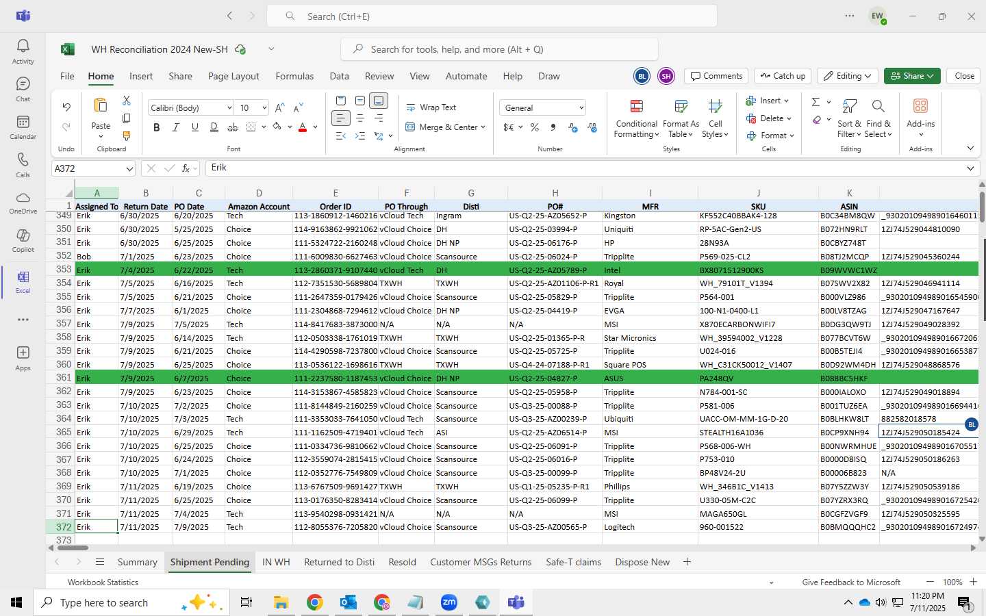Click the Cut scissors icon
The width and height of the screenshot is (986, 616).
click(127, 101)
